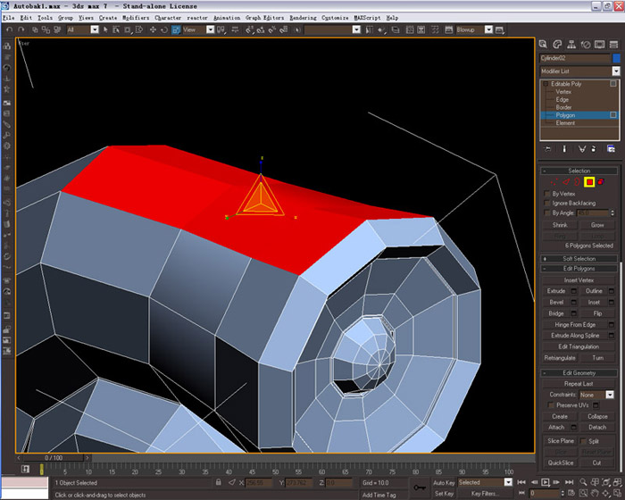625x500 pixels.
Task: Activate Vertex selection mode icon
Action: click(554, 182)
